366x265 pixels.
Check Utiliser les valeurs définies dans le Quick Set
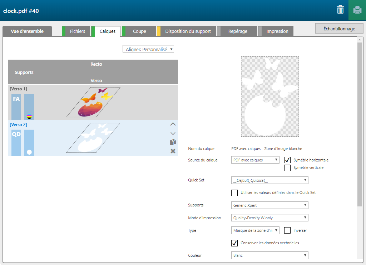(234, 193)
